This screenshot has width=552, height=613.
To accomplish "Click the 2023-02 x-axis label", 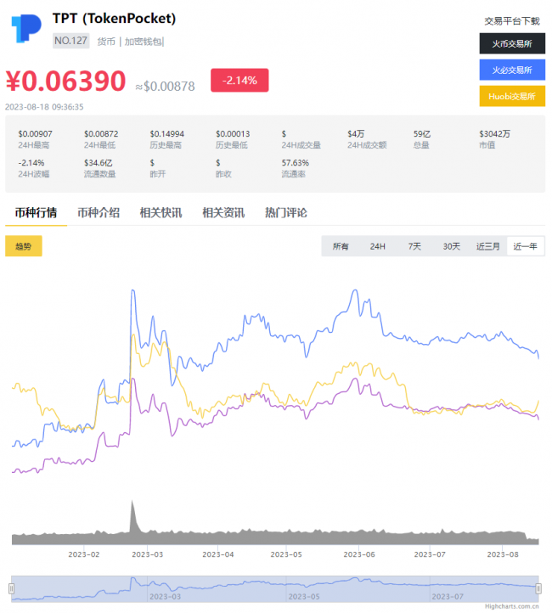I will click(84, 554).
